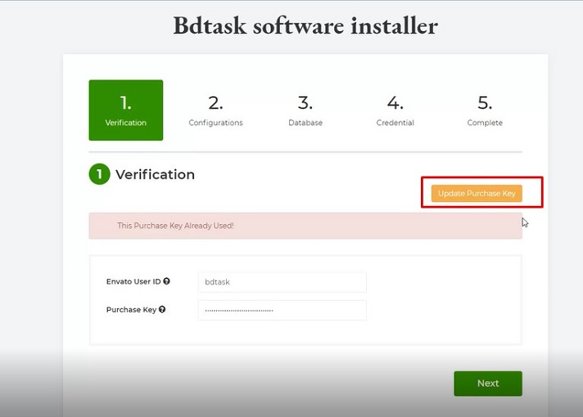The image size is (583, 417).
Task: Click the green Next button
Action: pos(488,383)
